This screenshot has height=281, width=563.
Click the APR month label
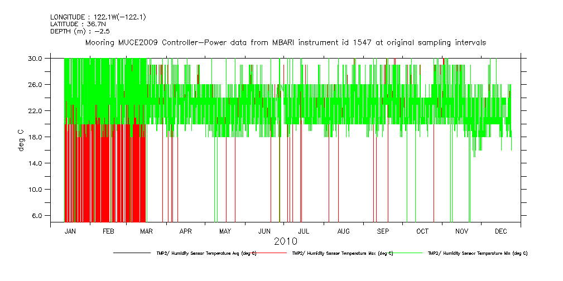tap(186, 231)
